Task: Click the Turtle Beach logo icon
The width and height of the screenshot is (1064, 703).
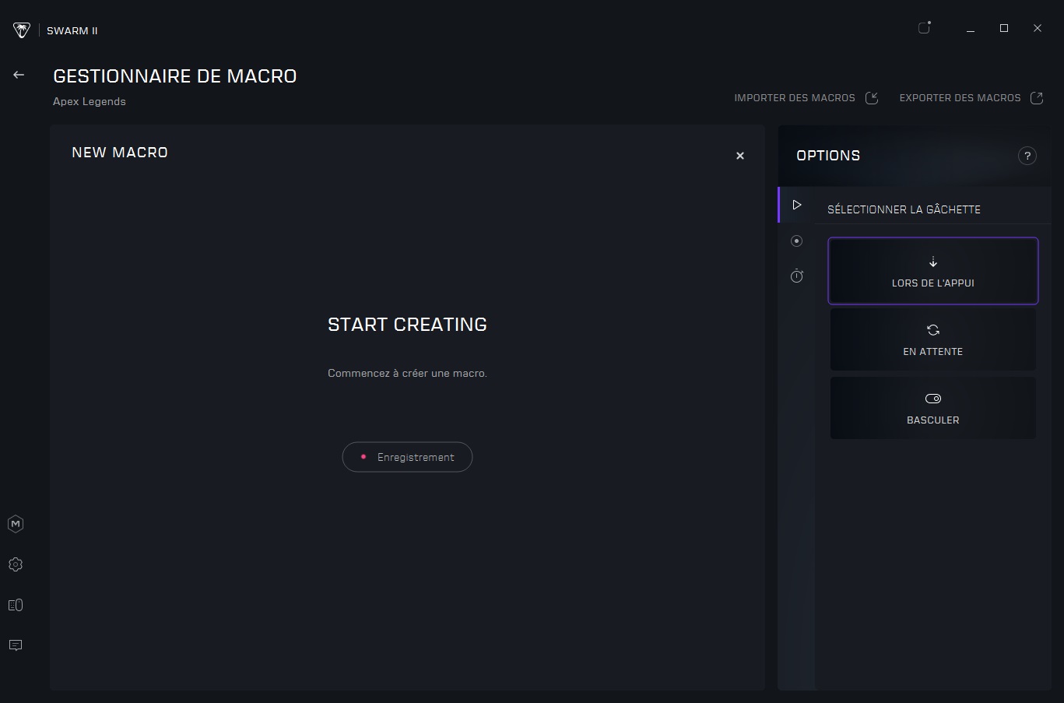Action: (21, 30)
